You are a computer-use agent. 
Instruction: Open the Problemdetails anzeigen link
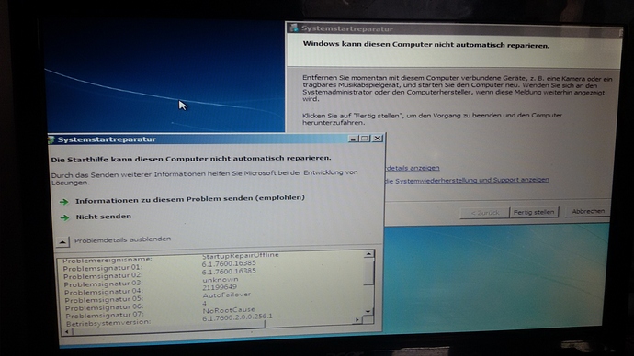pos(413,168)
